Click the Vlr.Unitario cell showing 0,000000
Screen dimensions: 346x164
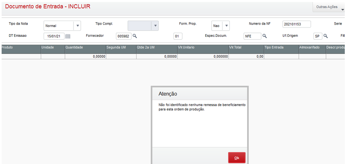tap(203, 57)
